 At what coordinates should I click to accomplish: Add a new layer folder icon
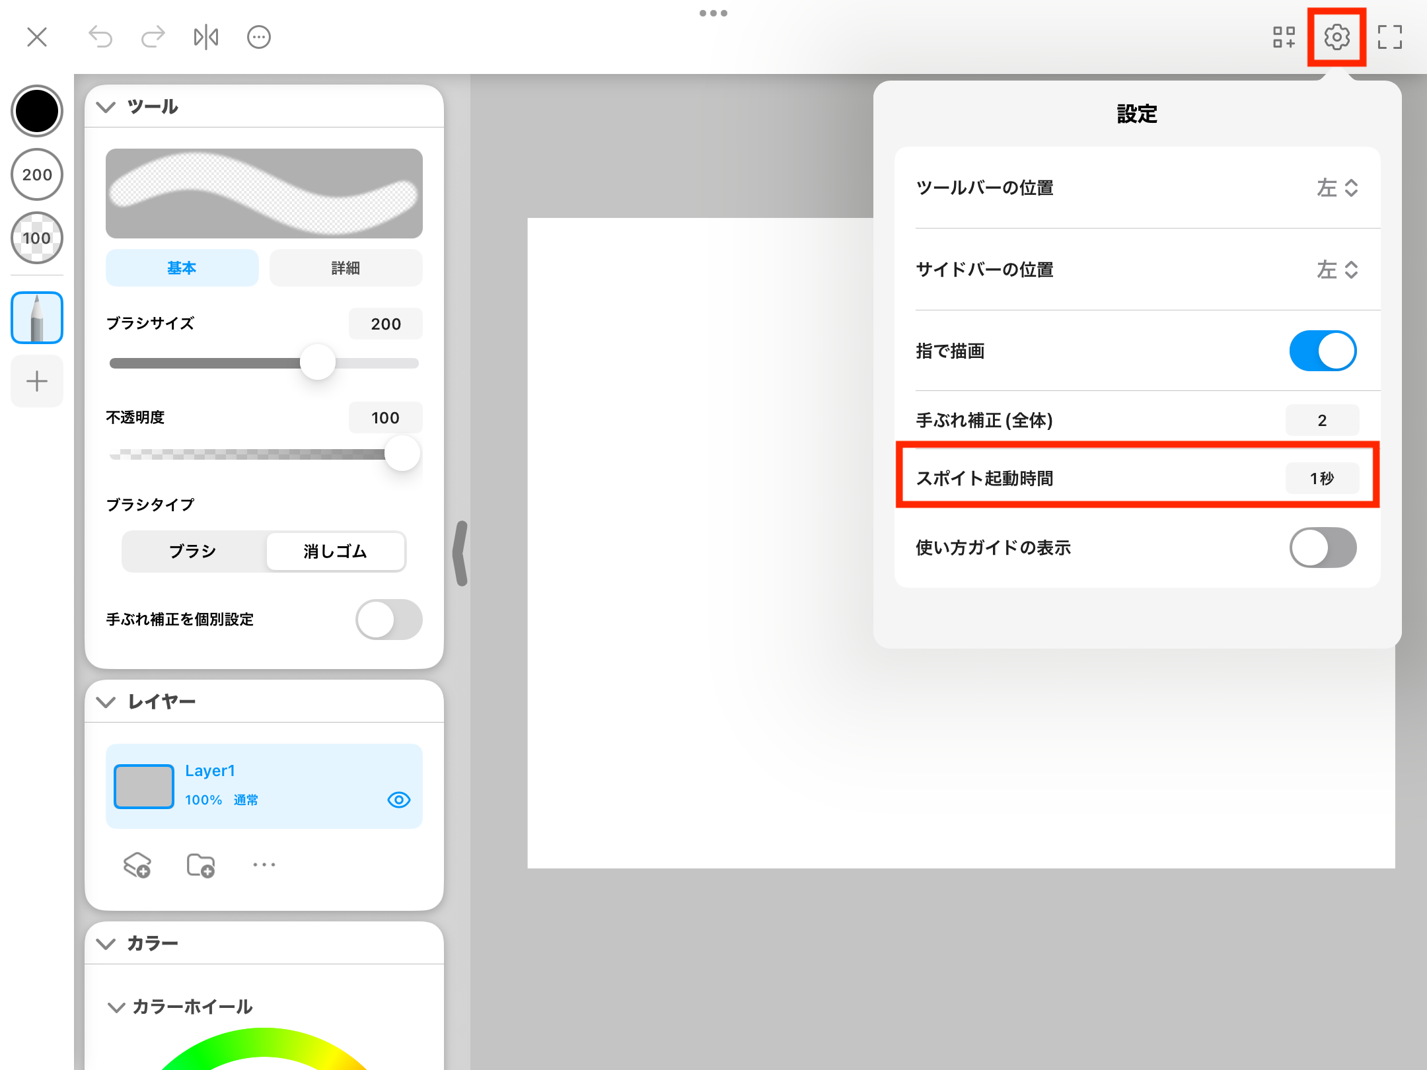pyautogui.click(x=200, y=865)
